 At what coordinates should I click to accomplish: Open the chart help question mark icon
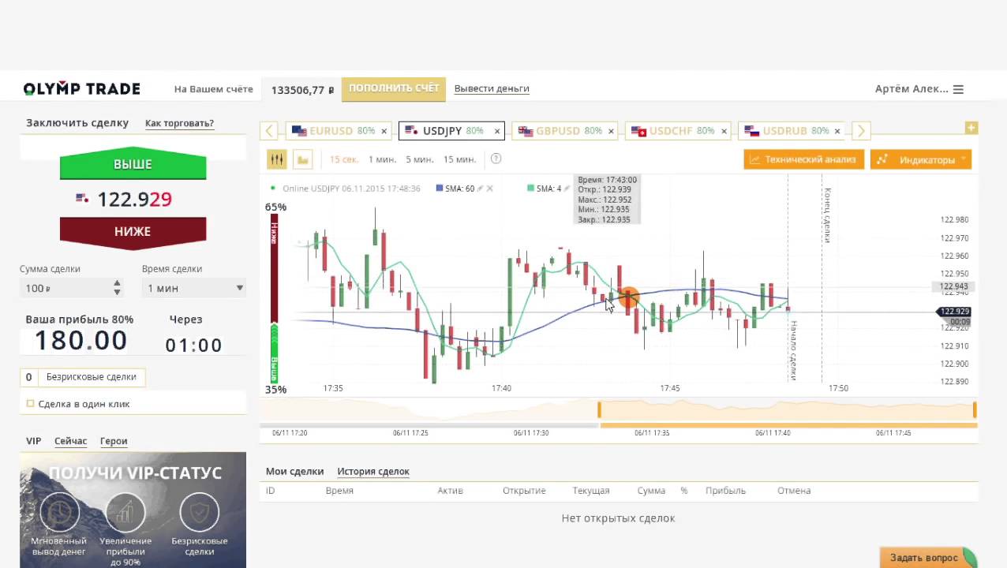pos(496,159)
